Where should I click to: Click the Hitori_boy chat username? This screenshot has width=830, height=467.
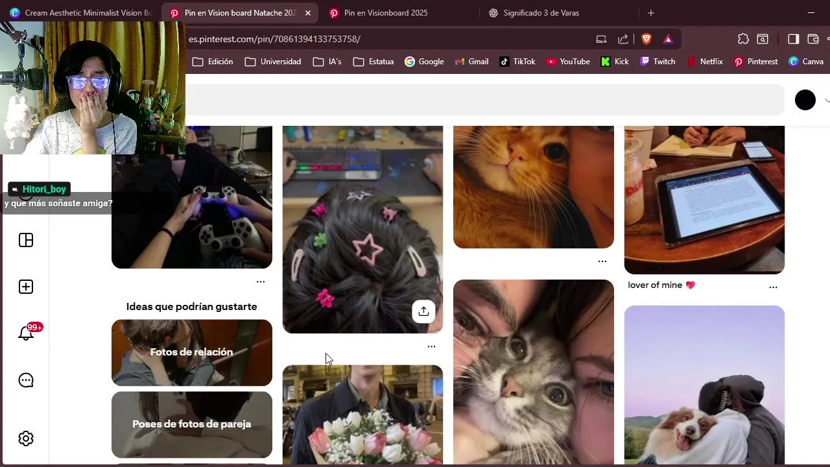pyautogui.click(x=44, y=189)
